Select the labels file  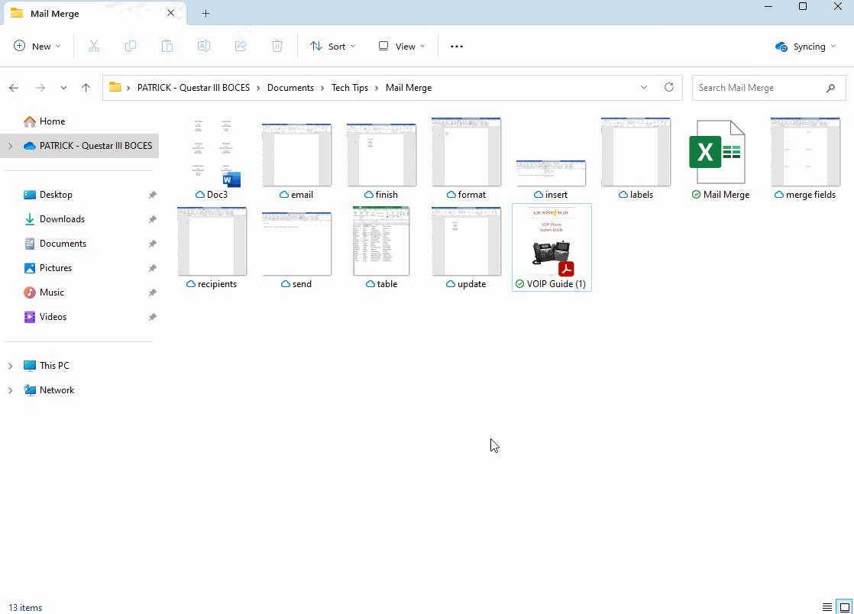pos(636,159)
